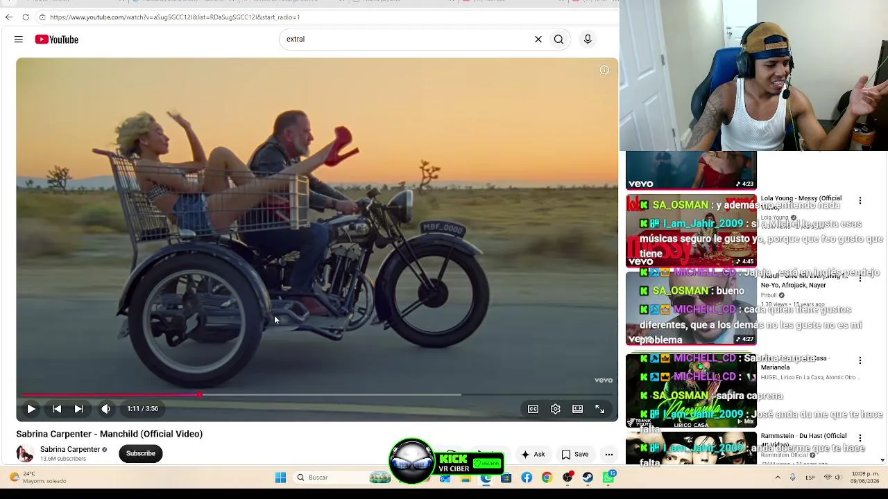Click the taskbar microphone tray icon
The image size is (888, 499).
(x=792, y=478)
